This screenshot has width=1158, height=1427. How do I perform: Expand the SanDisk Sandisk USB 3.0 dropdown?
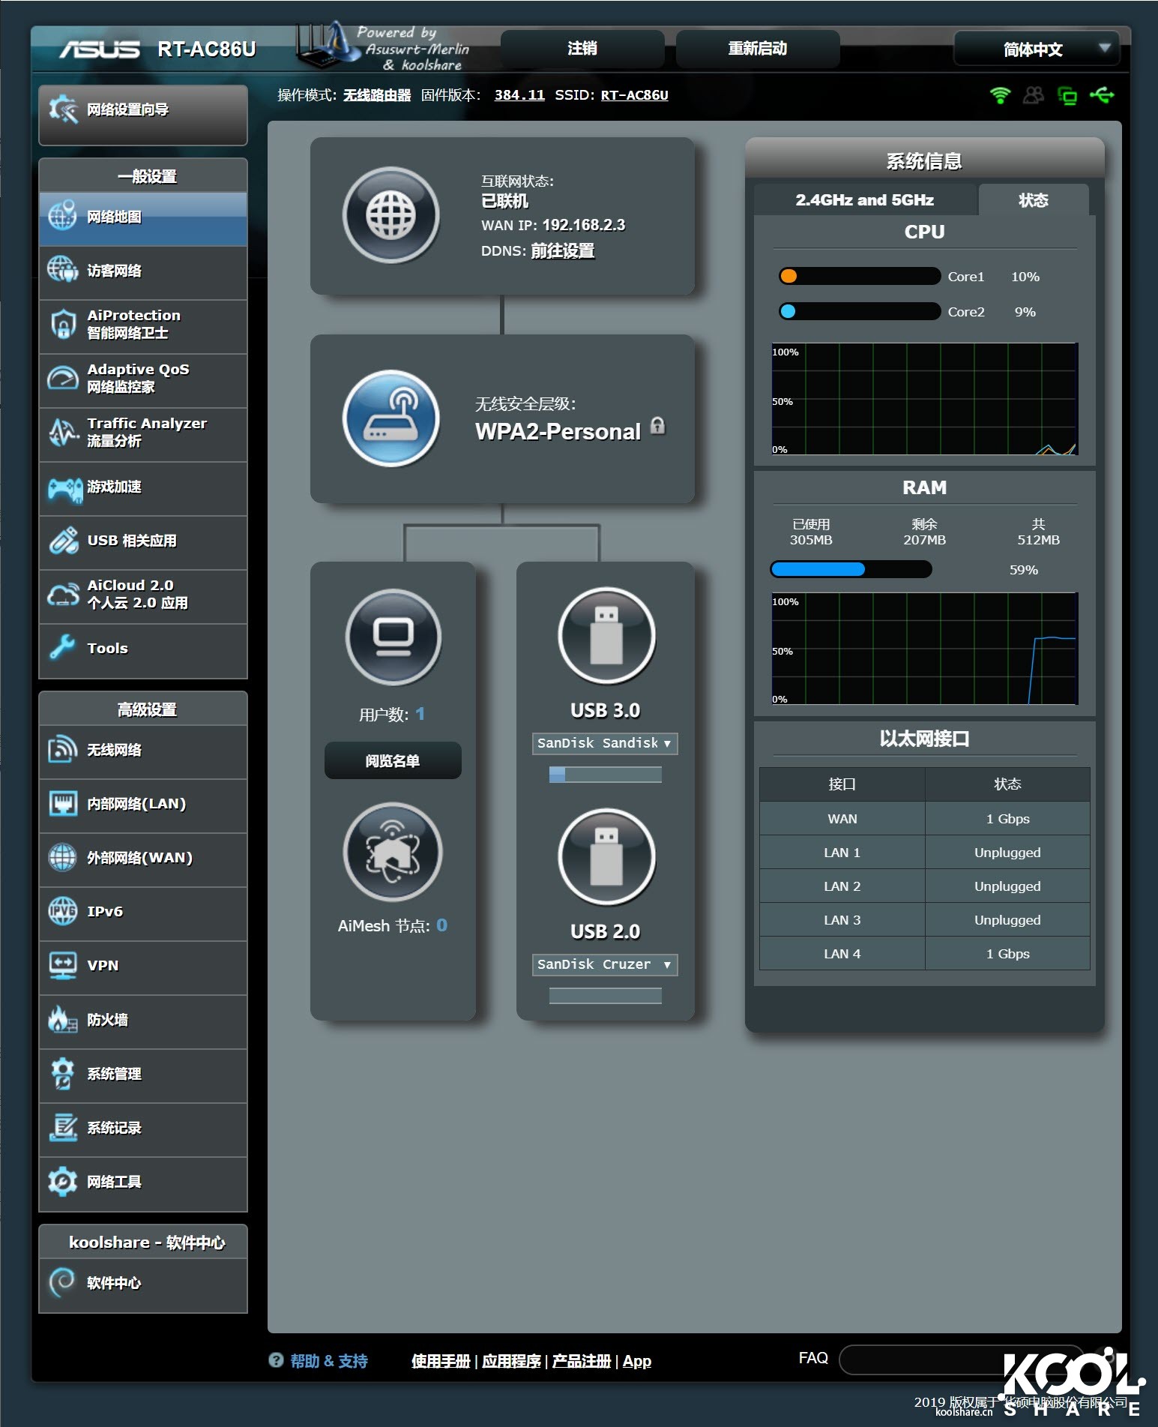point(605,743)
